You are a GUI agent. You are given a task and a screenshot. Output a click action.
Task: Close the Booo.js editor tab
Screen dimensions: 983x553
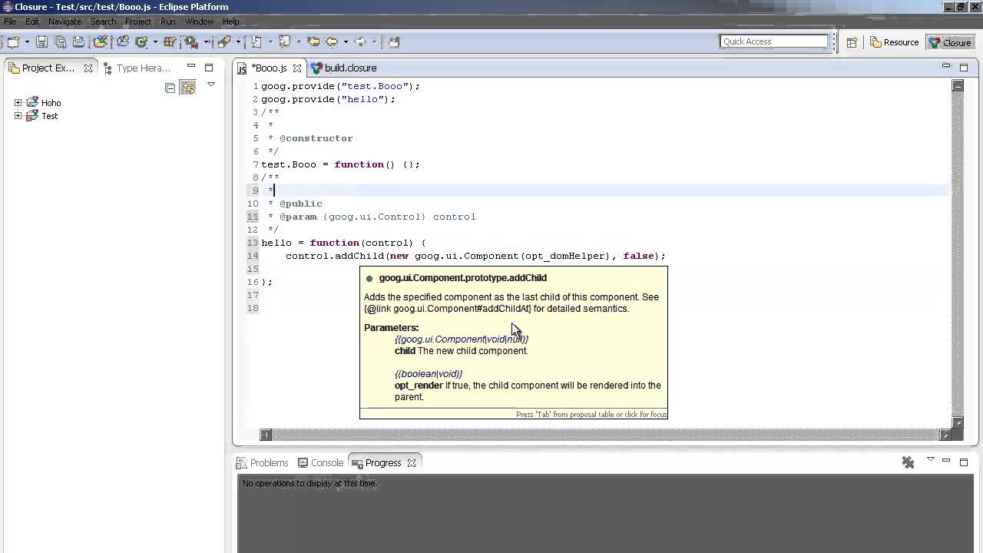(x=297, y=68)
